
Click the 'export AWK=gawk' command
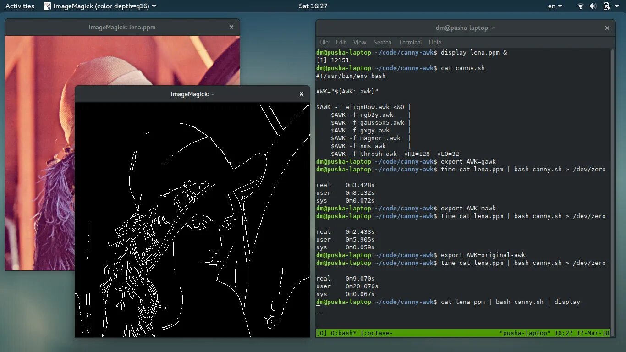click(468, 162)
